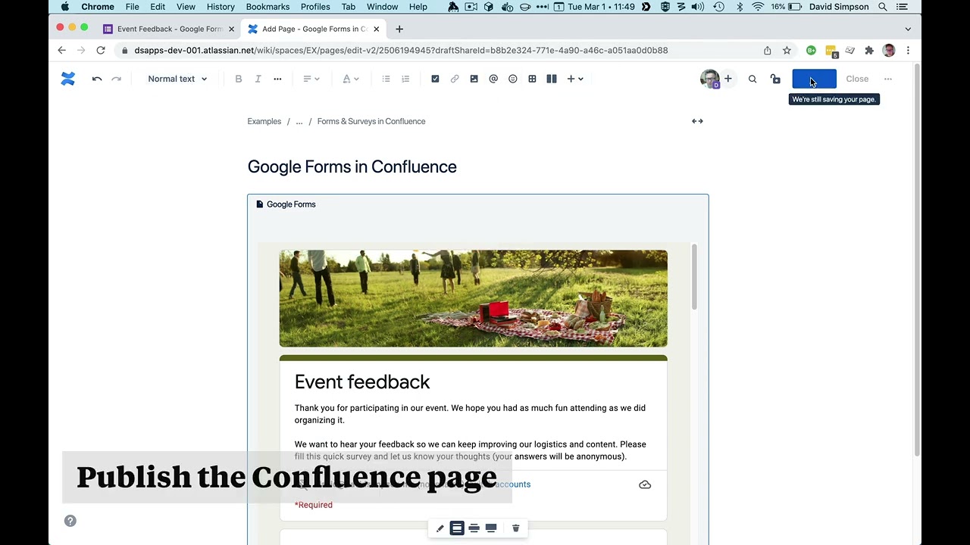Open the macOS Apple menu
The width and height of the screenshot is (970, 545).
[x=65, y=7]
